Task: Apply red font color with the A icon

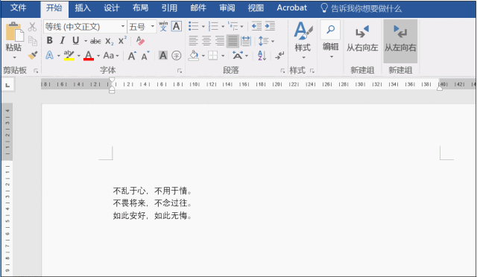Action: click(89, 55)
